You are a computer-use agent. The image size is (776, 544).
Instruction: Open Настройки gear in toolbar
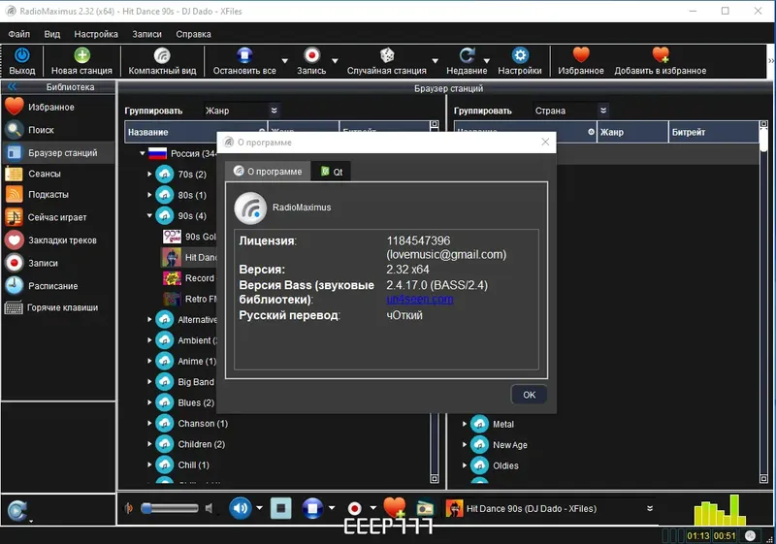tap(520, 55)
